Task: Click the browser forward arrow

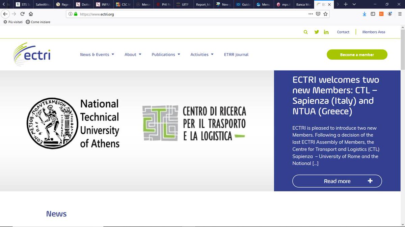Action: (14, 14)
